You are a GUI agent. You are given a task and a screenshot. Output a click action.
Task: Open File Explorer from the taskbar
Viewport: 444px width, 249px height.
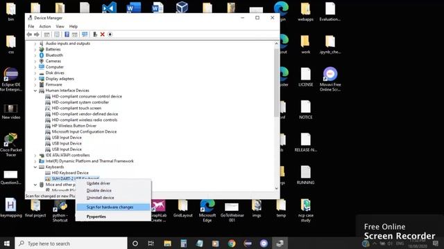click(x=167, y=243)
